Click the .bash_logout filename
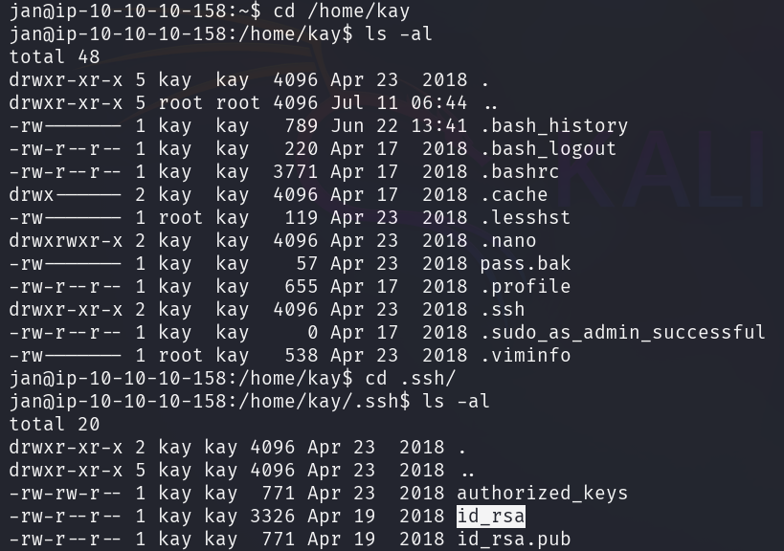Viewport: 784px width, 551px height. click(x=548, y=148)
